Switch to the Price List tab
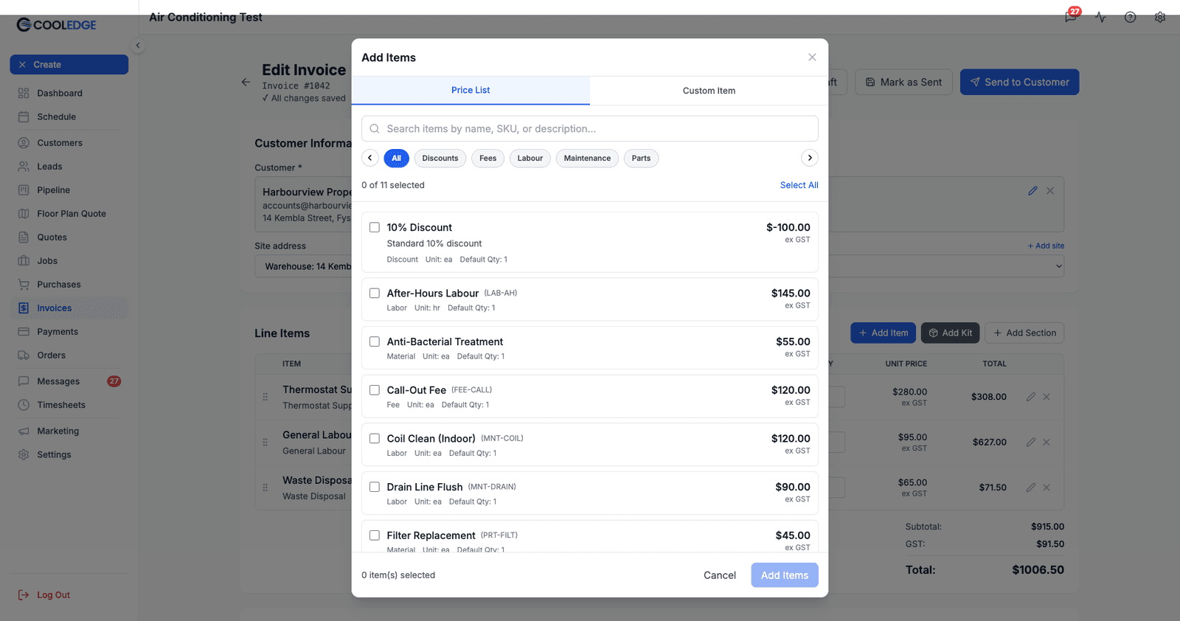This screenshot has height=621, width=1180. [471, 90]
